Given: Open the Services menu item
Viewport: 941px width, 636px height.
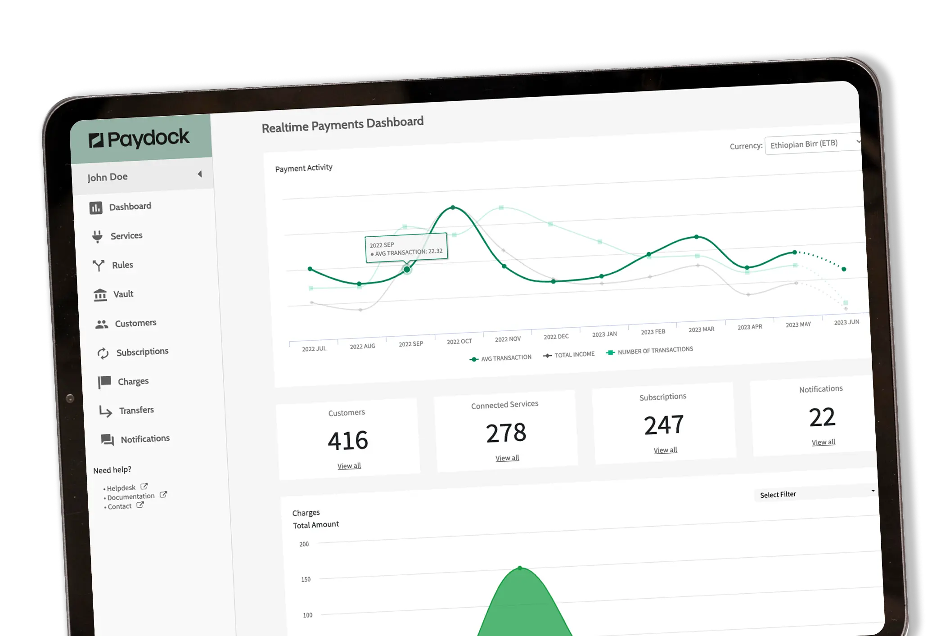Looking at the screenshot, I should point(126,236).
